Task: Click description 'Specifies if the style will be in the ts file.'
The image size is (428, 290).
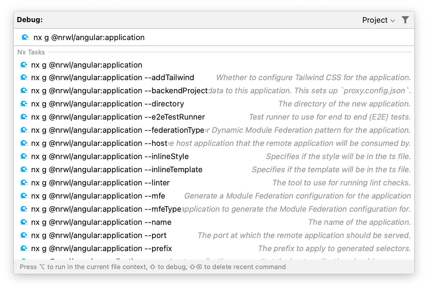Action: coord(339,156)
